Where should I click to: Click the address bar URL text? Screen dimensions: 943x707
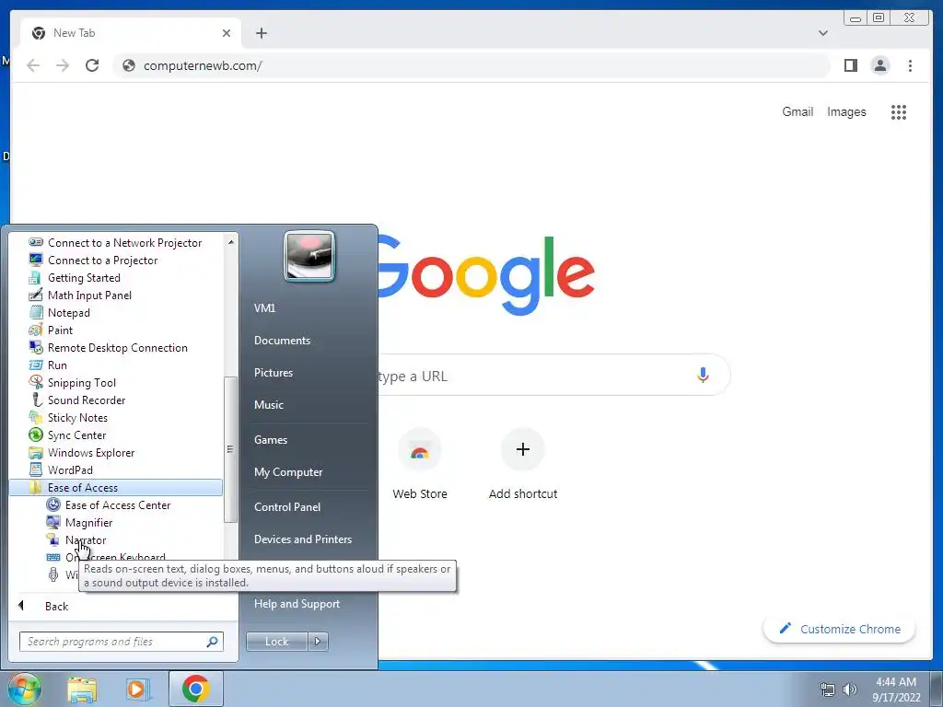pos(202,65)
